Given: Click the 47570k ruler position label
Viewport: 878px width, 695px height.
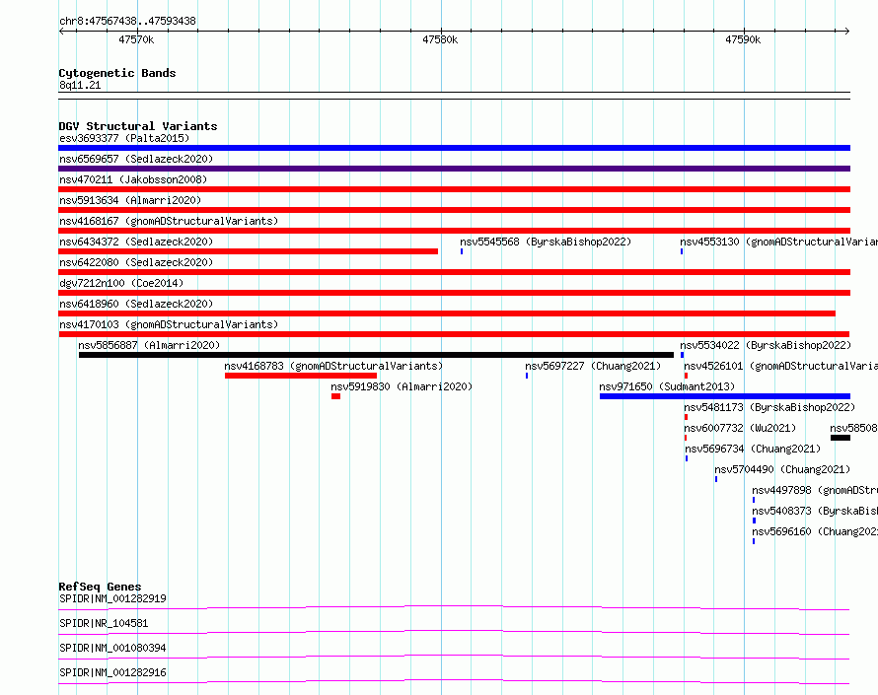Looking at the screenshot, I should click(136, 39).
